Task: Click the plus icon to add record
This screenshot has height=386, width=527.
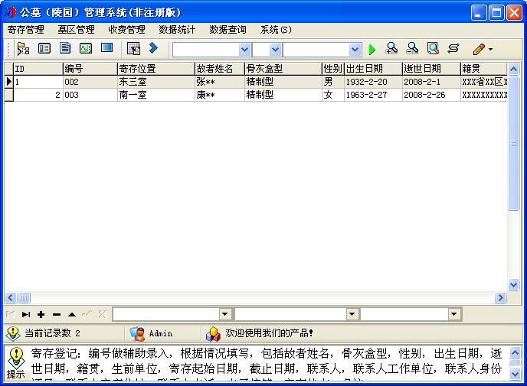Action: (41, 314)
